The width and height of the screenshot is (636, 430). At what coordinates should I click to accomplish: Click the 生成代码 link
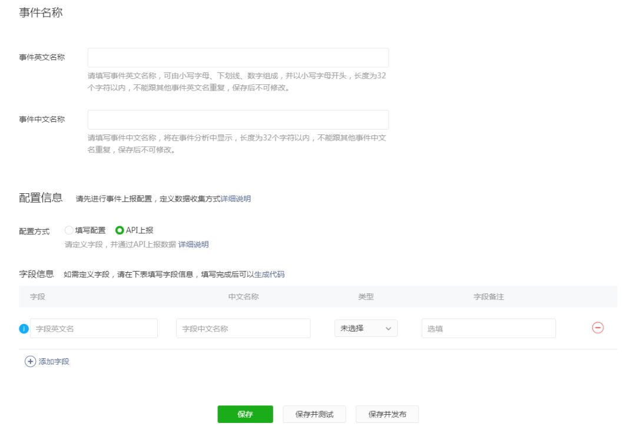269,274
